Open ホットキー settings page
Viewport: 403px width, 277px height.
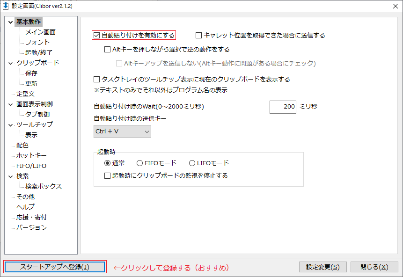coord(31,155)
